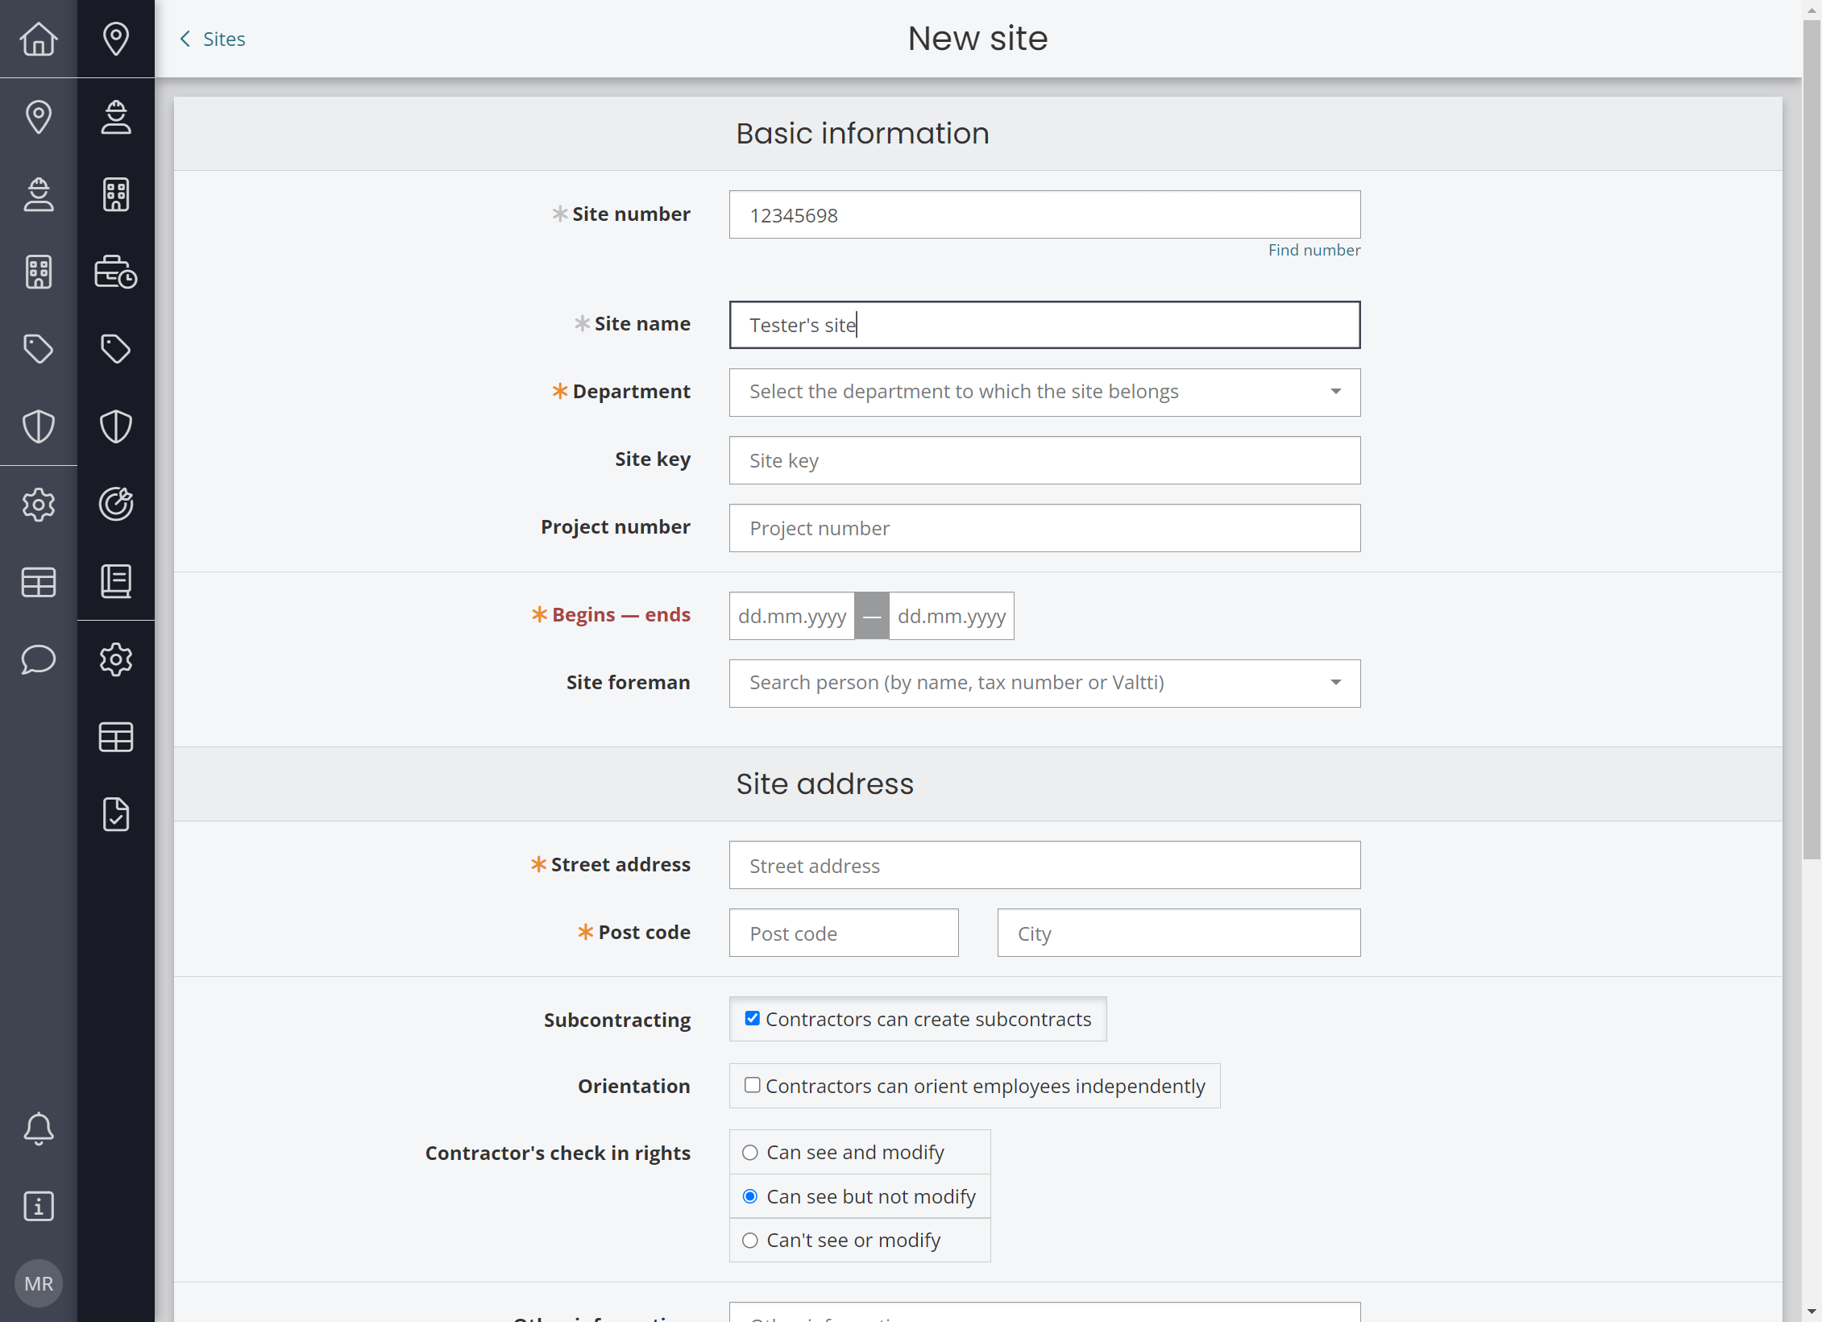
Task: Click the Post code field
Action: coord(844,933)
